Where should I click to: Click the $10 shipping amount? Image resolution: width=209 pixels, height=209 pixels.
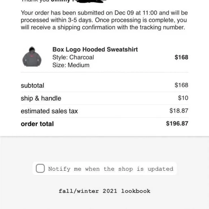183,98
